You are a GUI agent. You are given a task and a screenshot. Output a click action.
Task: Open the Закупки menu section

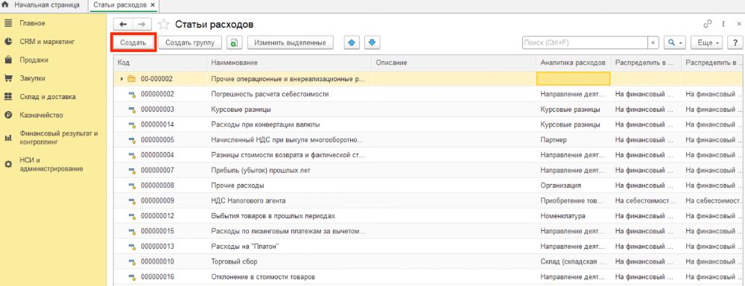pyautogui.click(x=32, y=78)
